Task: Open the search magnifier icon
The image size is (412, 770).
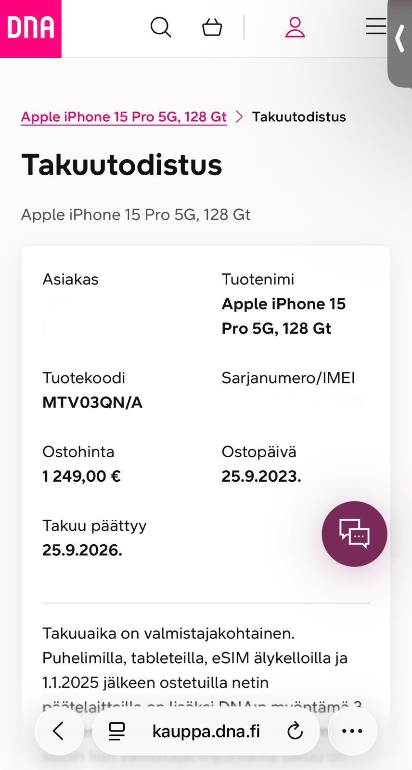Action: [x=161, y=27]
